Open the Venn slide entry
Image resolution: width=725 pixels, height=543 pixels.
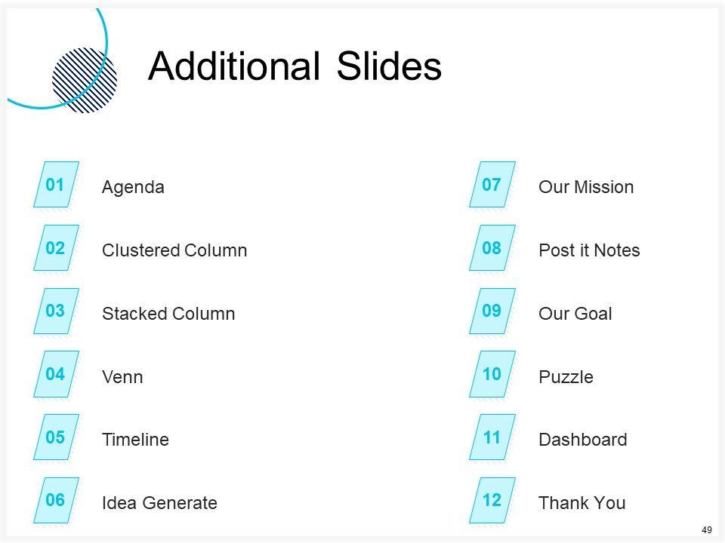tap(122, 377)
